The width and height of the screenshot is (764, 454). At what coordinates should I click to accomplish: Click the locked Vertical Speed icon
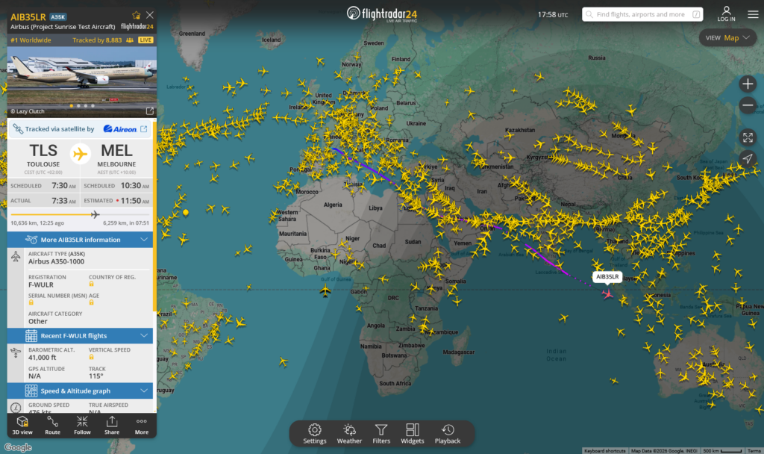coord(91,357)
